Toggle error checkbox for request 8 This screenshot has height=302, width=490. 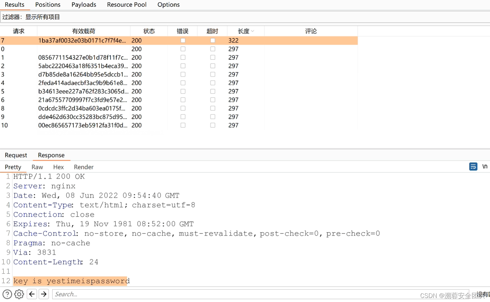183,108
